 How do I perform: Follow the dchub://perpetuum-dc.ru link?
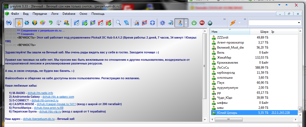[x=40, y=119]
